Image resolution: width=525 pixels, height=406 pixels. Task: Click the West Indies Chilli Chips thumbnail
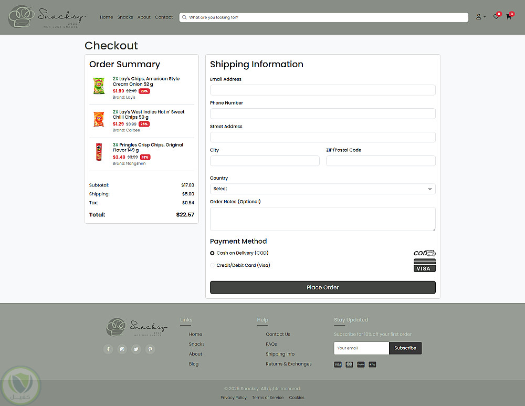pyautogui.click(x=99, y=119)
